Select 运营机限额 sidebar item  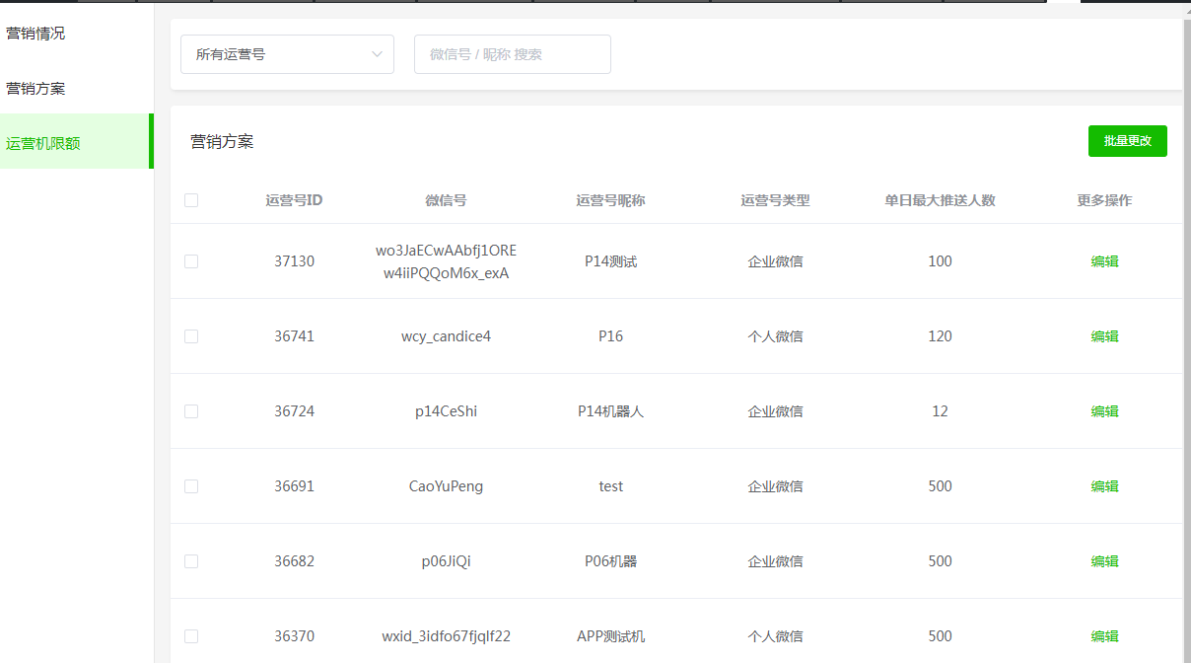pyautogui.click(x=43, y=143)
